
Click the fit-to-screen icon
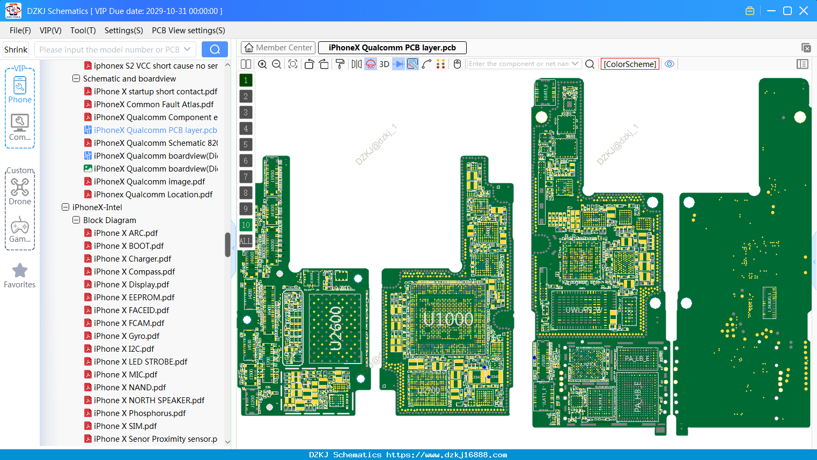click(x=293, y=64)
